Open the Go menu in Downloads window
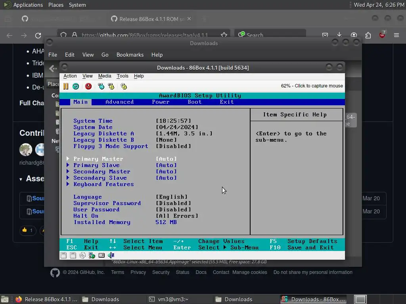The width and height of the screenshot is (406, 304). click(105, 55)
